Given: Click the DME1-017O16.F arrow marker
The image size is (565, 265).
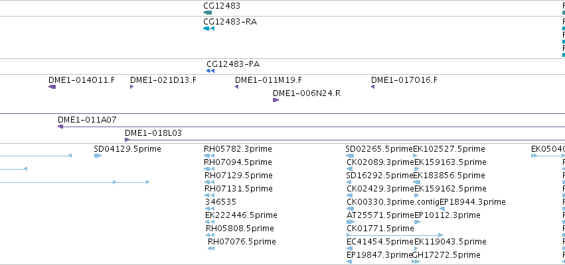Looking at the screenshot, I should point(373,87).
